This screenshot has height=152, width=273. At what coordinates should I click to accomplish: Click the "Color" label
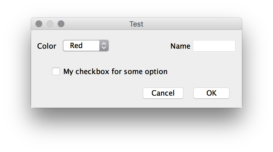[x=47, y=46]
